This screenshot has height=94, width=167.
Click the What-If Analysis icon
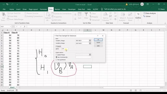click(123, 15)
